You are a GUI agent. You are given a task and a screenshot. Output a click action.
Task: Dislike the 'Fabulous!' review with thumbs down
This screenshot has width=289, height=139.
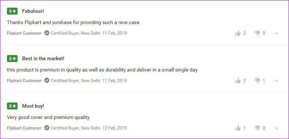click(x=257, y=33)
